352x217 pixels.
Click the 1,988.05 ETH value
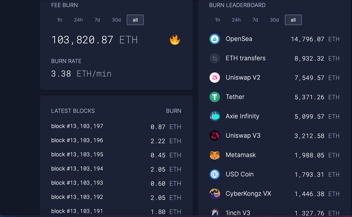(x=317, y=155)
